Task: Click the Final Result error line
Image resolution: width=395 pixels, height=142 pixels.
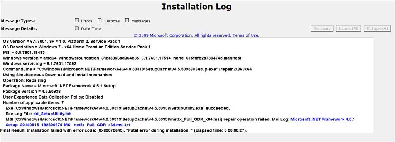Action: click(124, 130)
